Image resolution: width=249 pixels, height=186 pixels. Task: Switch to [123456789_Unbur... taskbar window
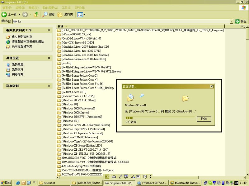click(87, 183)
